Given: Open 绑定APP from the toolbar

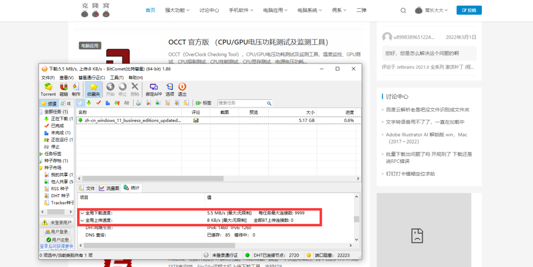Looking at the screenshot, I should (154, 90).
